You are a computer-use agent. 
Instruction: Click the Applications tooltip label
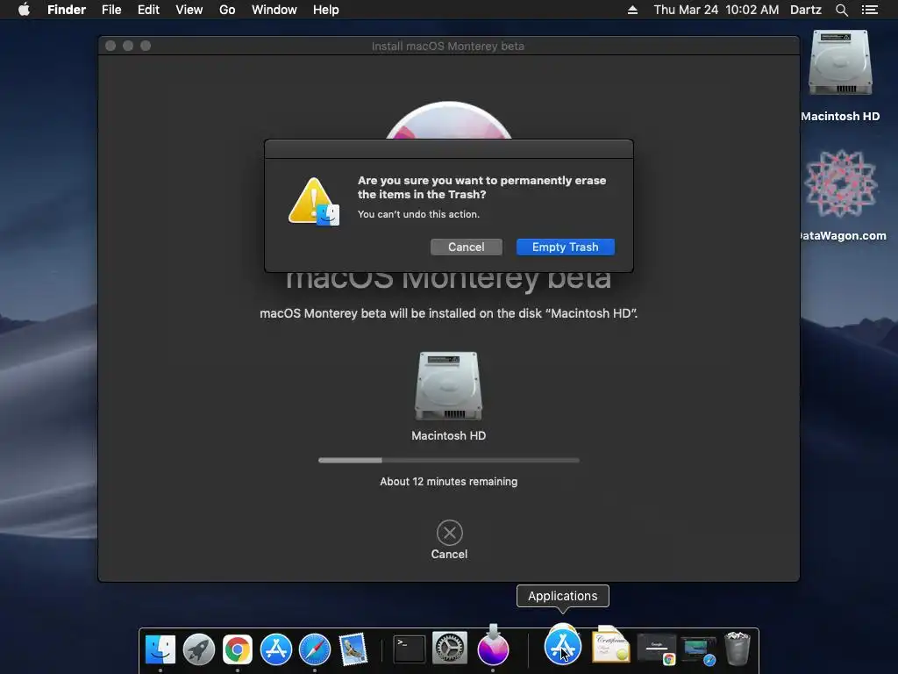(562, 596)
